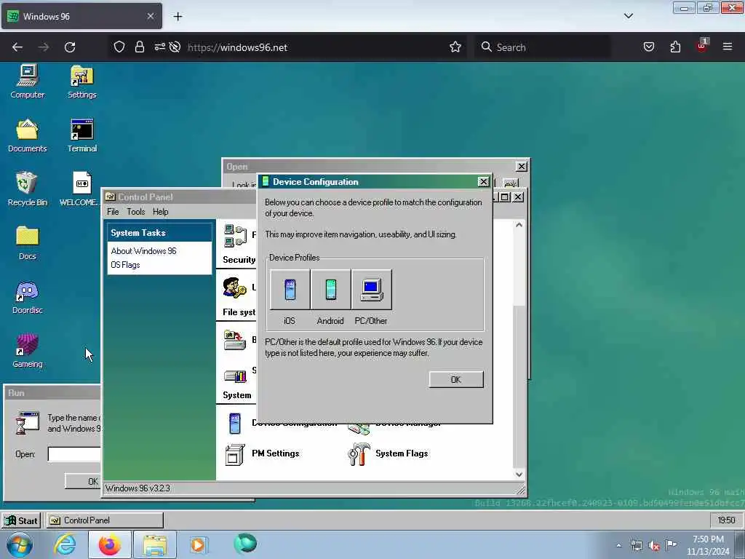Open OS Flags in System Tasks
Viewport: 745px width, 559px height.
[125, 265]
